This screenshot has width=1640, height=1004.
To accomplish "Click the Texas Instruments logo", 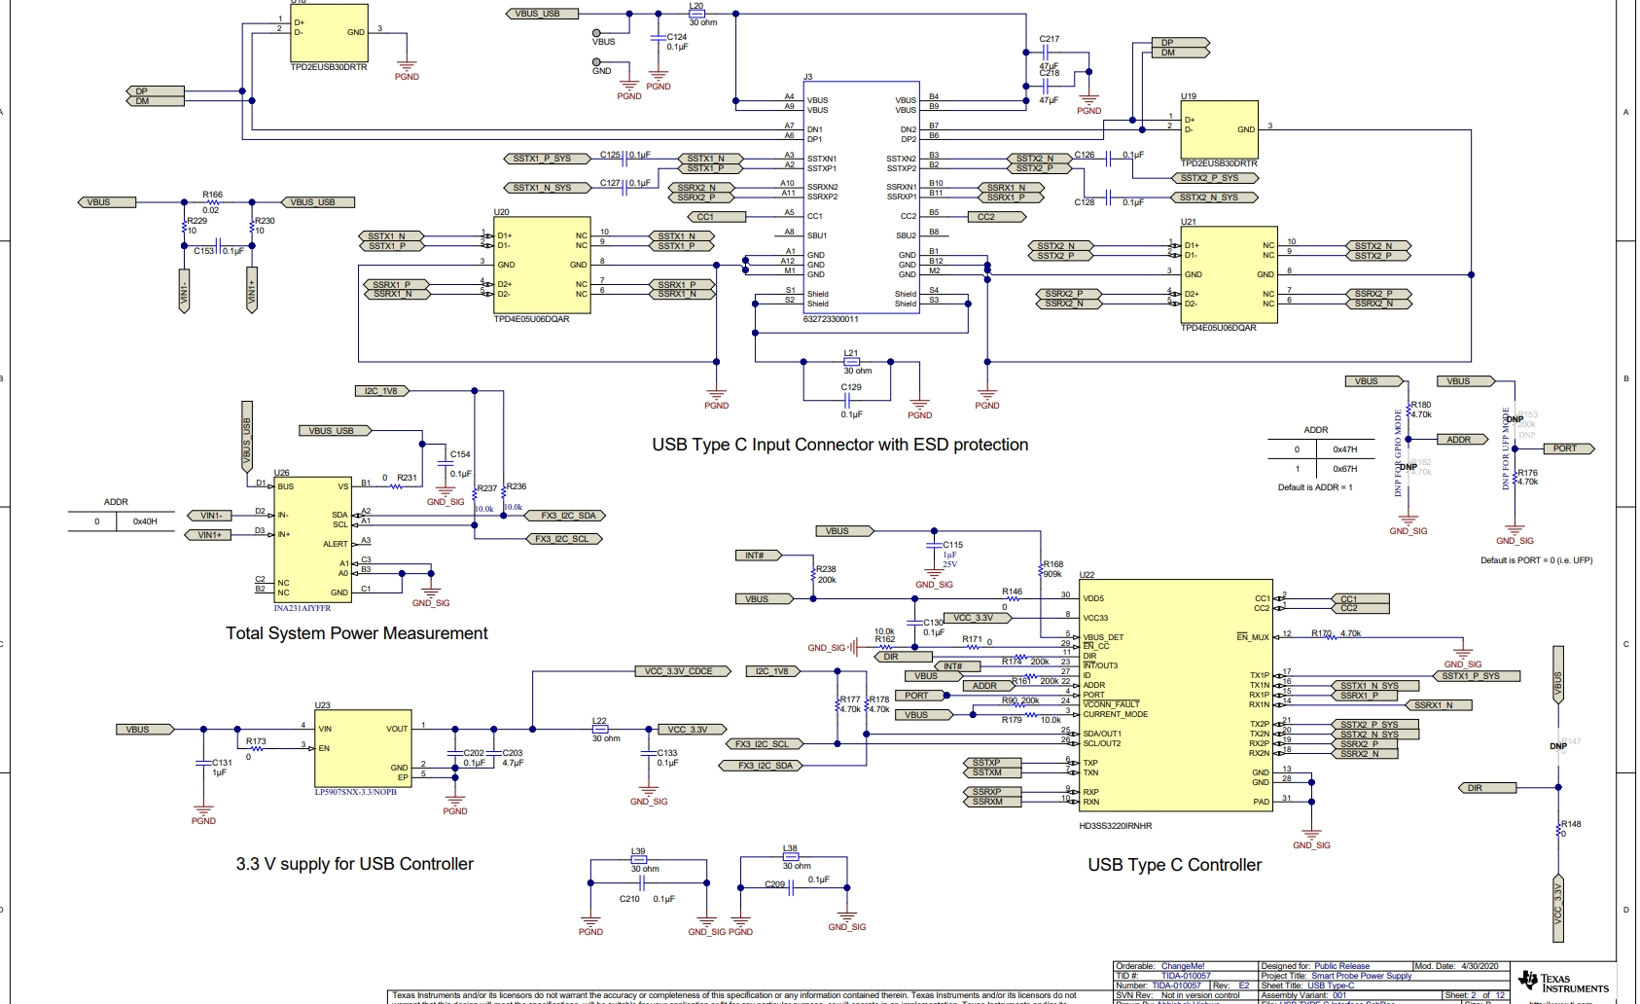I will 1562,983.
